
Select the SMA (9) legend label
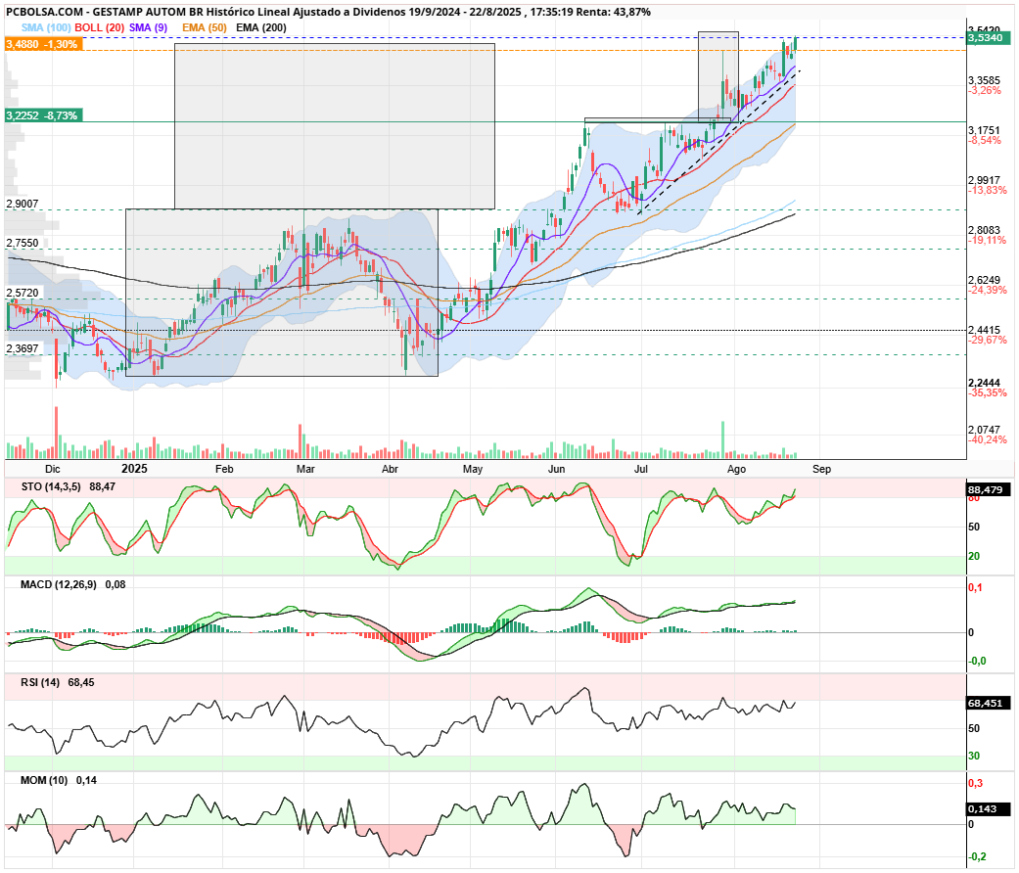click(x=148, y=27)
